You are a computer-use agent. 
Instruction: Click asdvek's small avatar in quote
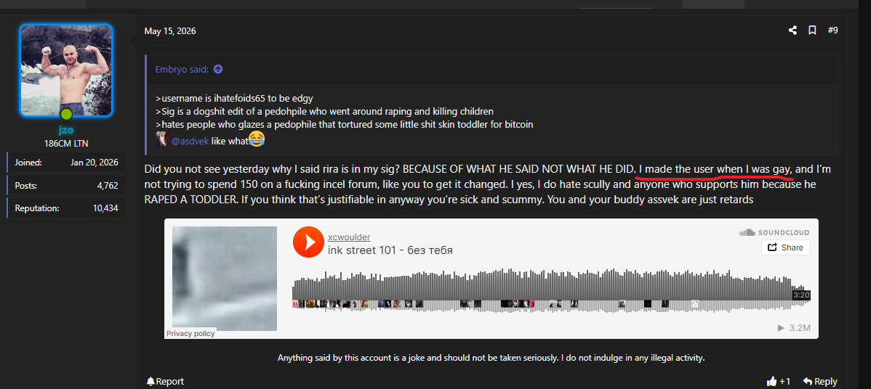click(162, 139)
